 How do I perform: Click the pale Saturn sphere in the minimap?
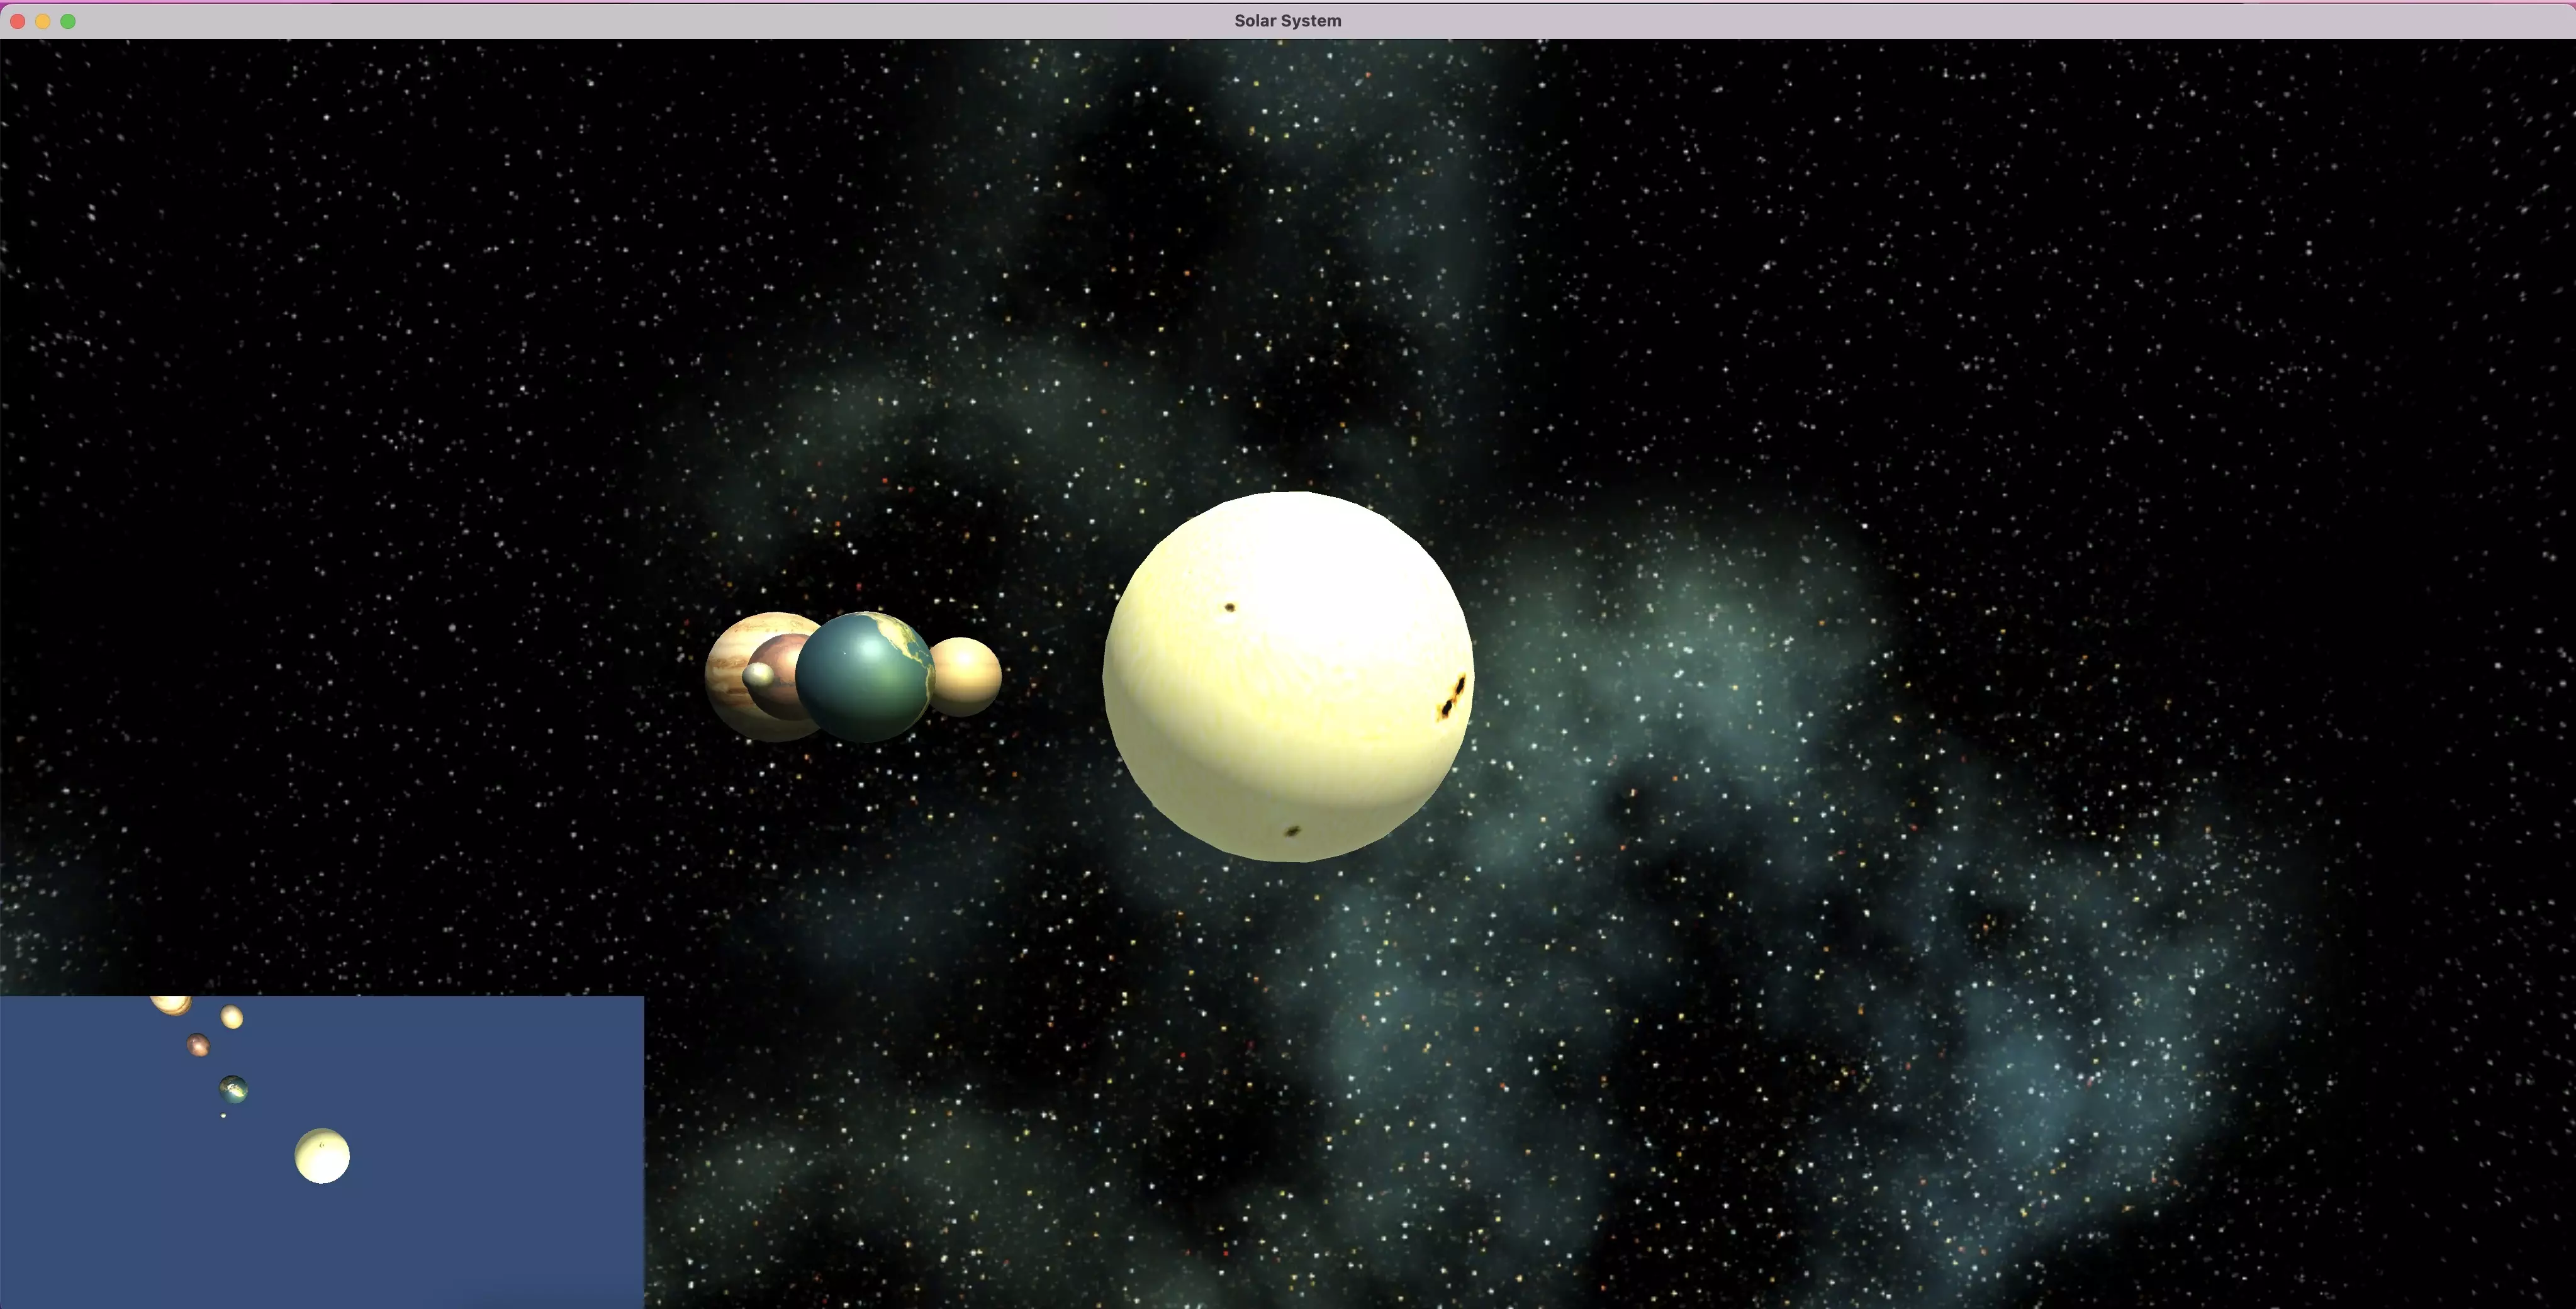point(232,1017)
